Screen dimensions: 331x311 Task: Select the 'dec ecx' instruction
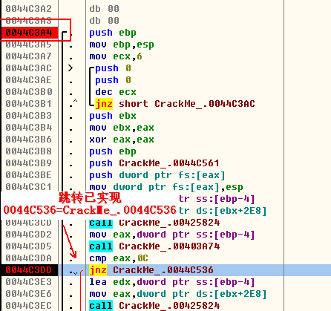coord(116,92)
